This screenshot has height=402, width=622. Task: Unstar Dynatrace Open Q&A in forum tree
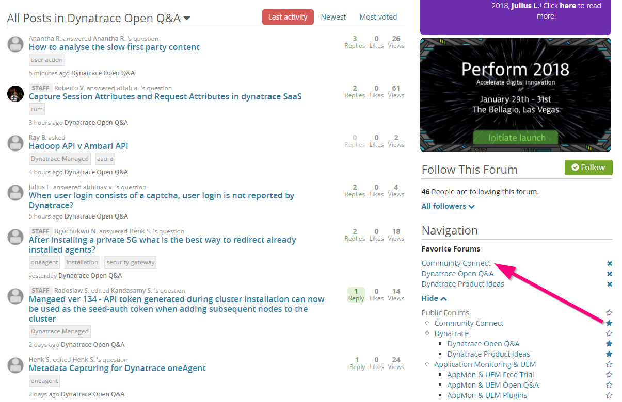point(609,344)
